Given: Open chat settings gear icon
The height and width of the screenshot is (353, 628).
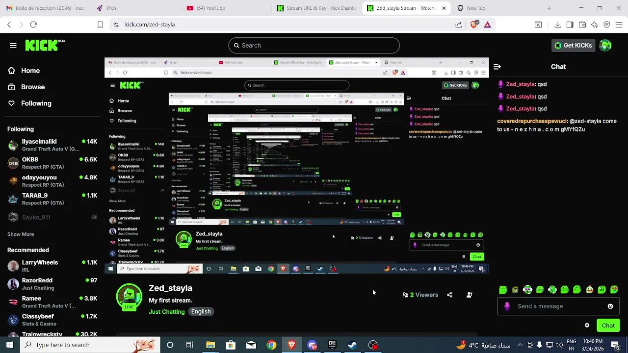Looking at the screenshot, I should pyautogui.click(x=587, y=326).
